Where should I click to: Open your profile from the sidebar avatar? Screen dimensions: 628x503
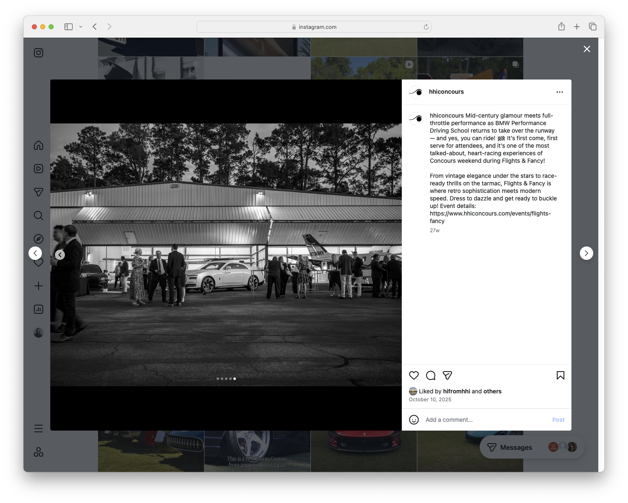(x=39, y=332)
